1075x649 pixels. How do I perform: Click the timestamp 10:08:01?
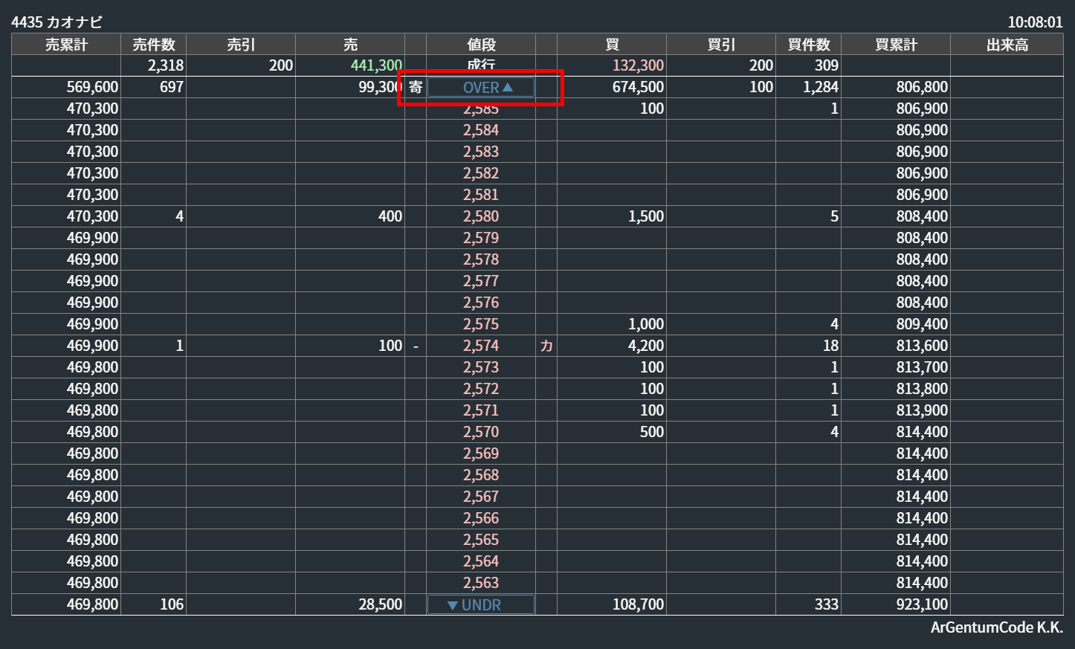click(1035, 22)
